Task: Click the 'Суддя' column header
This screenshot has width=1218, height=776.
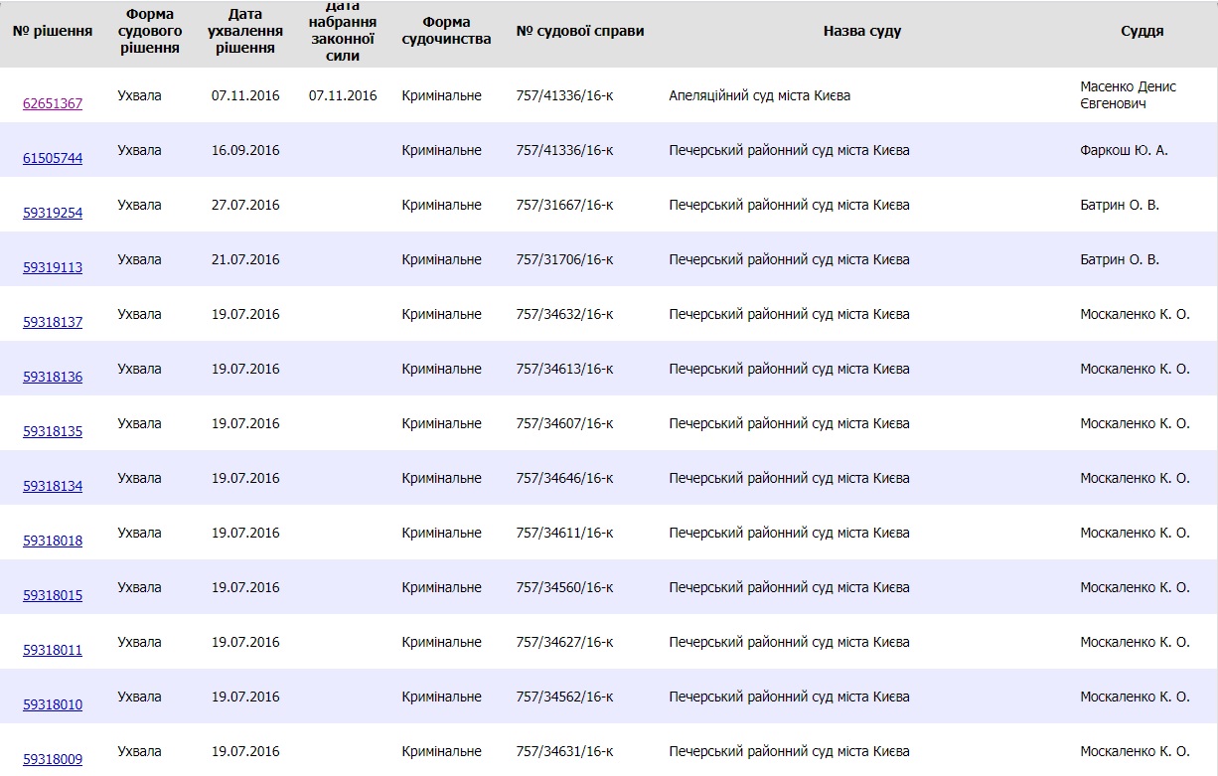Action: tap(1142, 31)
